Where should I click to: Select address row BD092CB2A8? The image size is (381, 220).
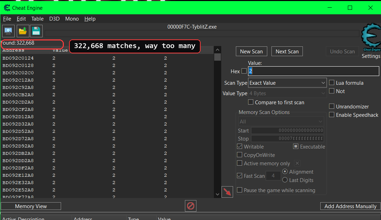click(x=107, y=95)
